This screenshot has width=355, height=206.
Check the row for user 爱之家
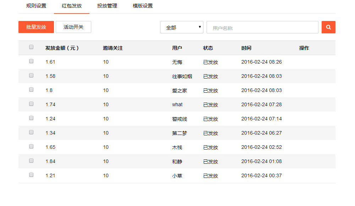coord(31,90)
